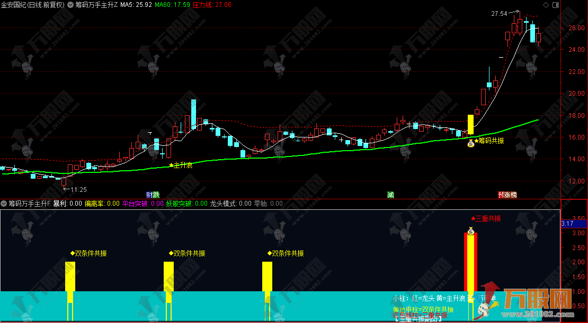The width and height of the screenshot is (588, 323).
Task: Click the red ★三重共振 signal label
Action: (x=486, y=218)
